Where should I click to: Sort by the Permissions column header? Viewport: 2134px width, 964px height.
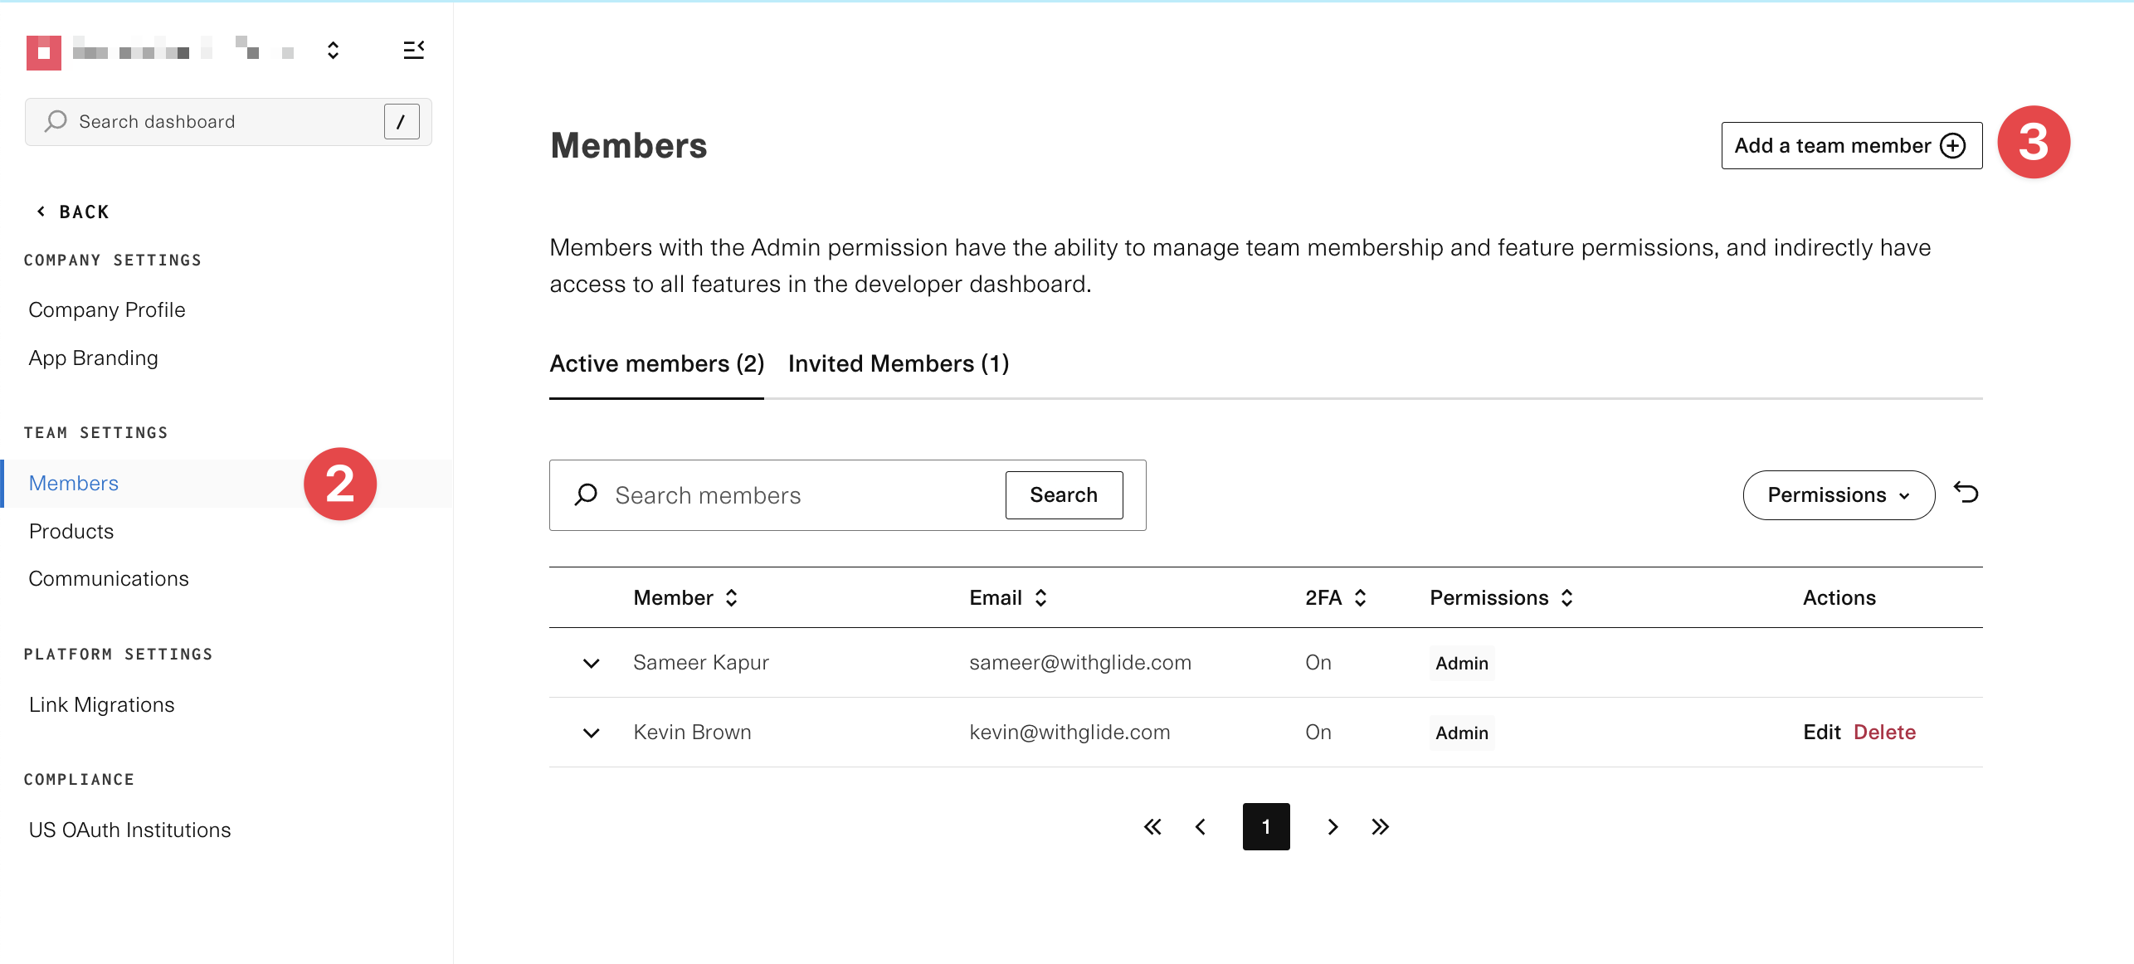(1566, 598)
